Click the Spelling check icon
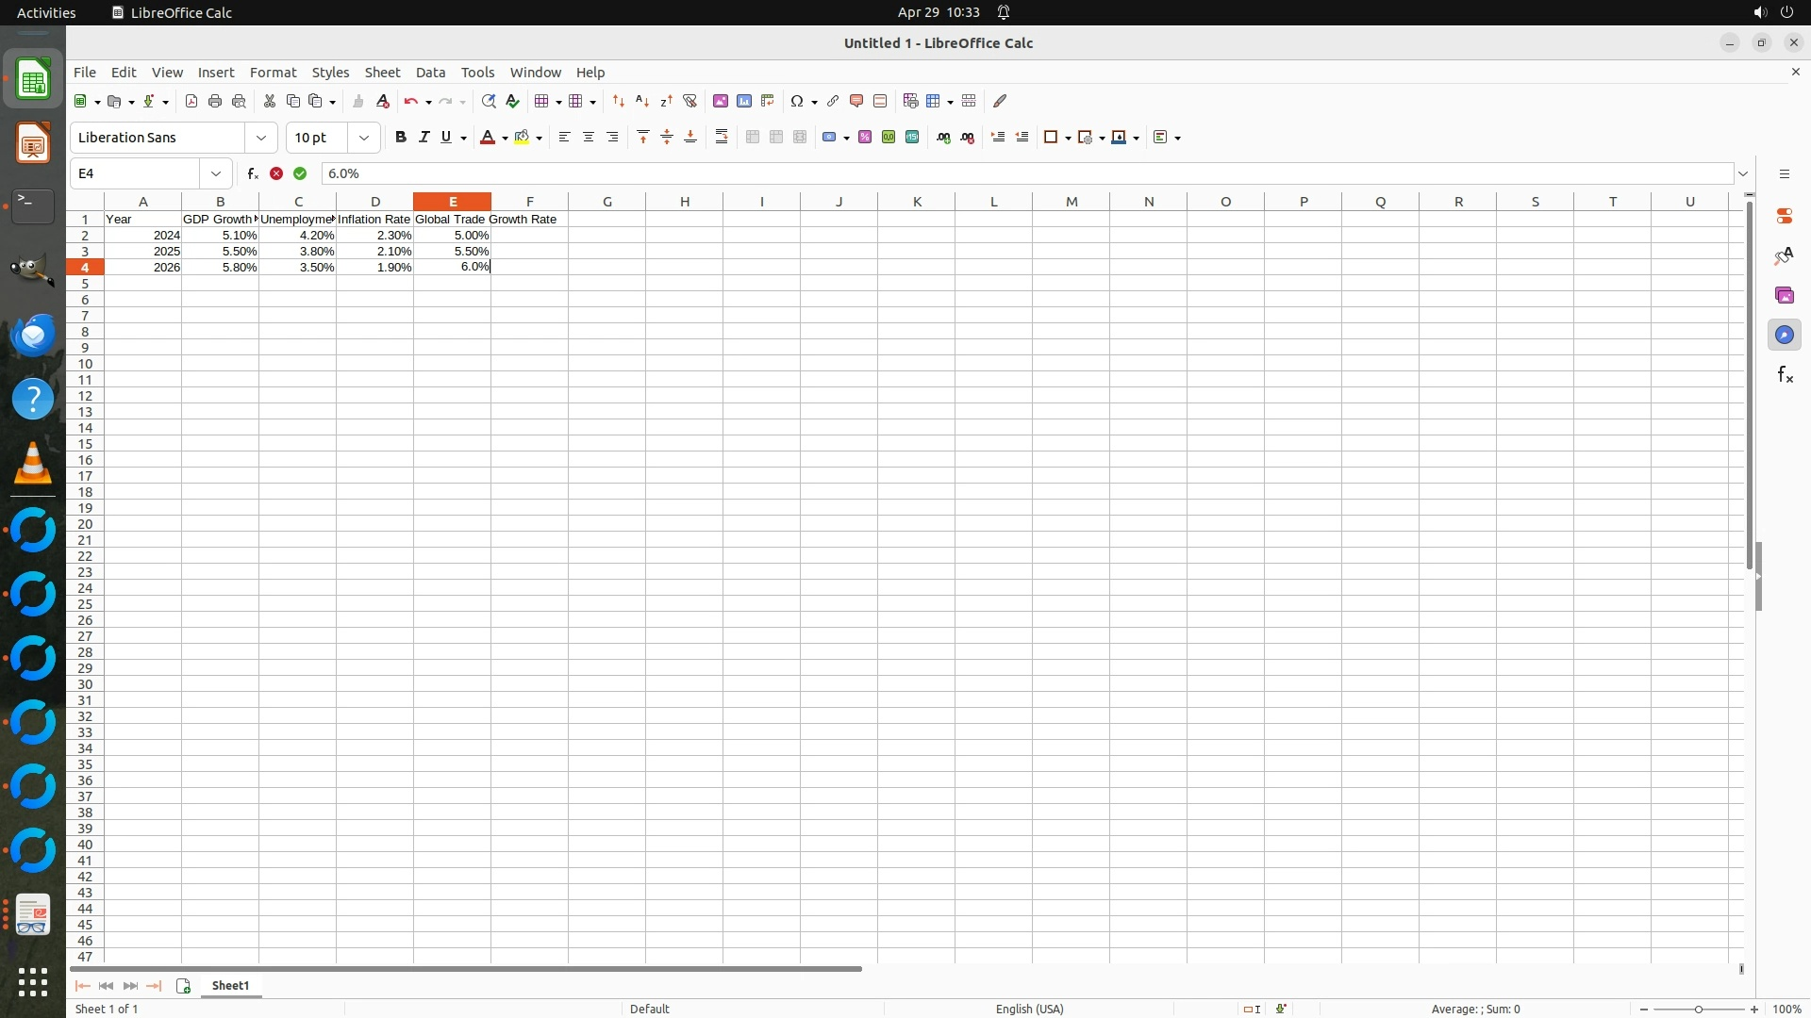Image resolution: width=1811 pixels, height=1018 pixels. coord(512,101)
